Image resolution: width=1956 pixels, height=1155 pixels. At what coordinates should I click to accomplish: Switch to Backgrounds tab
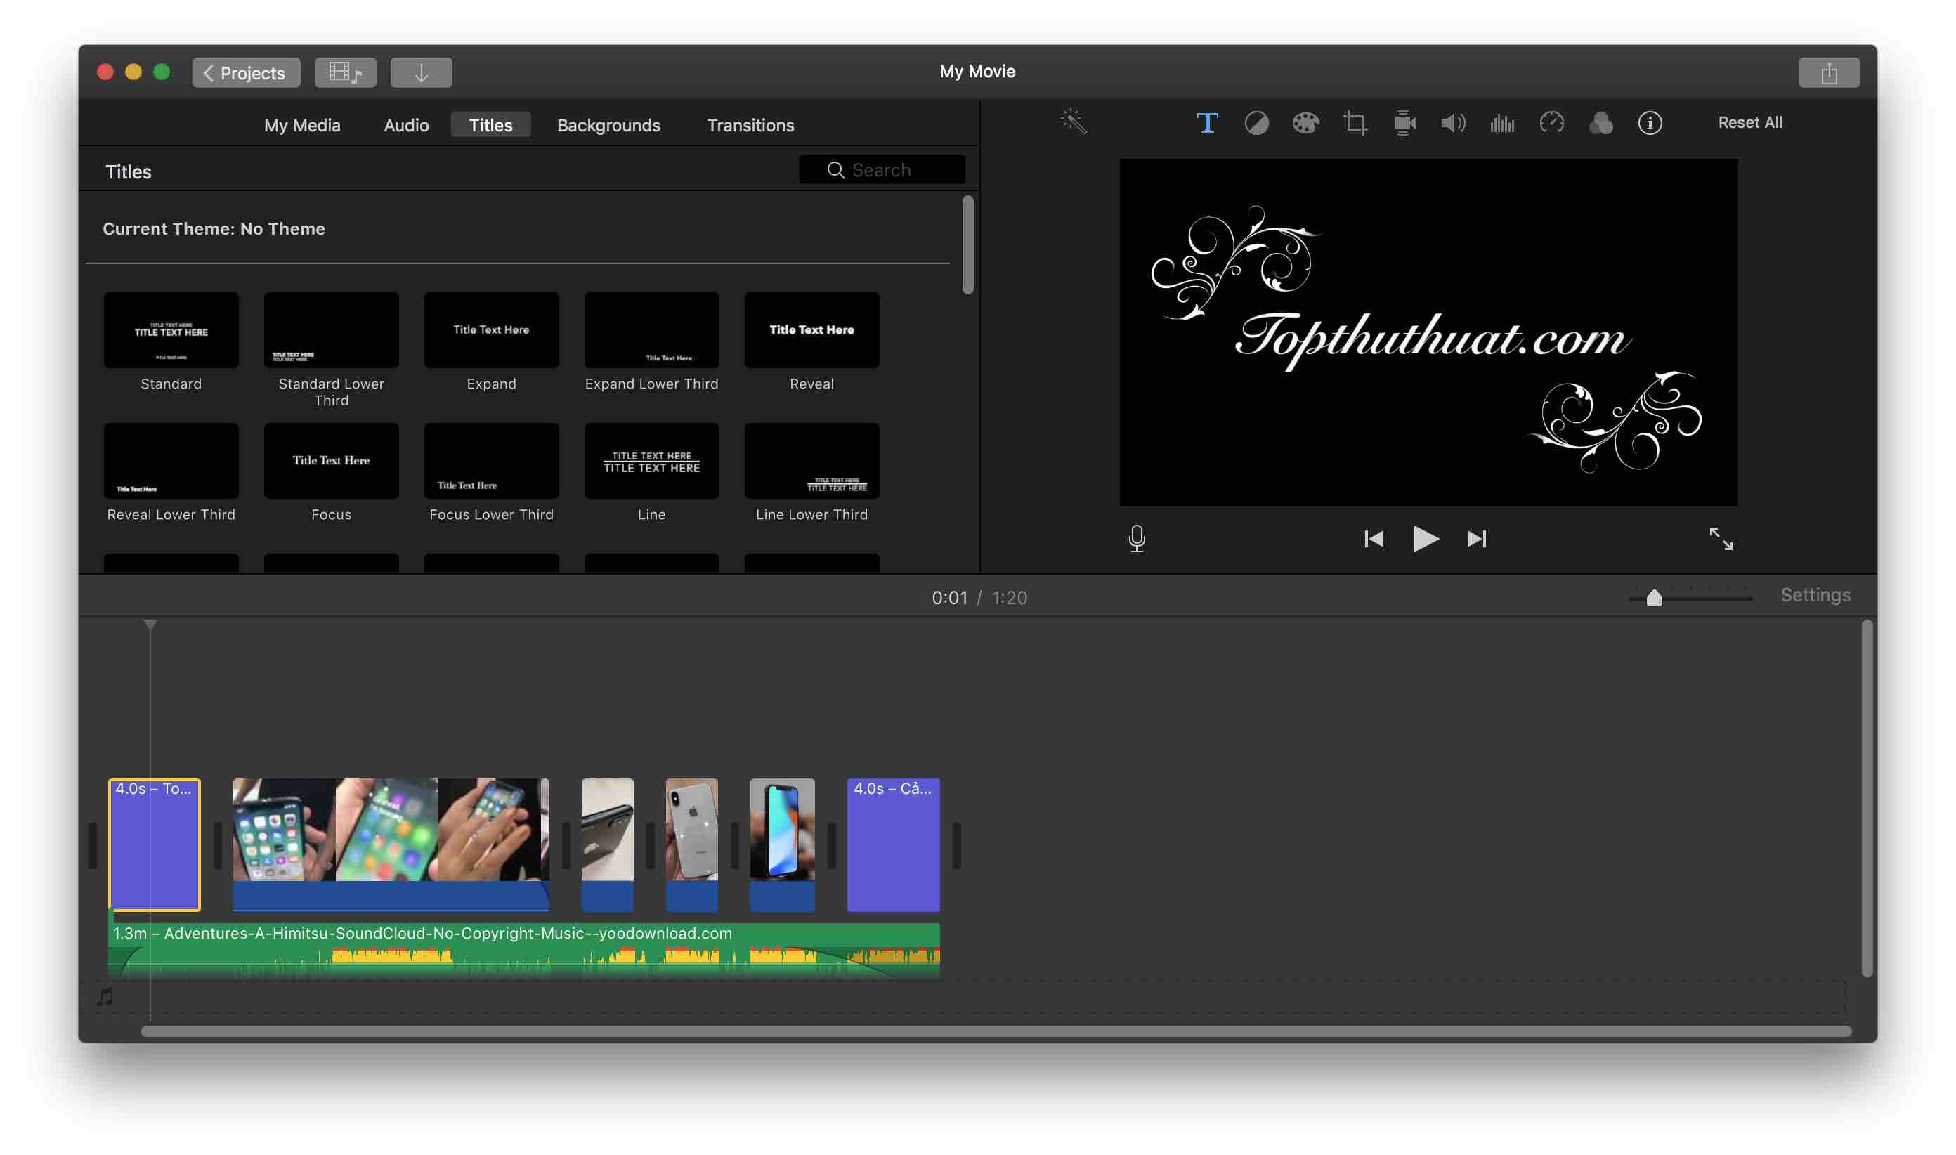point(608,125)
